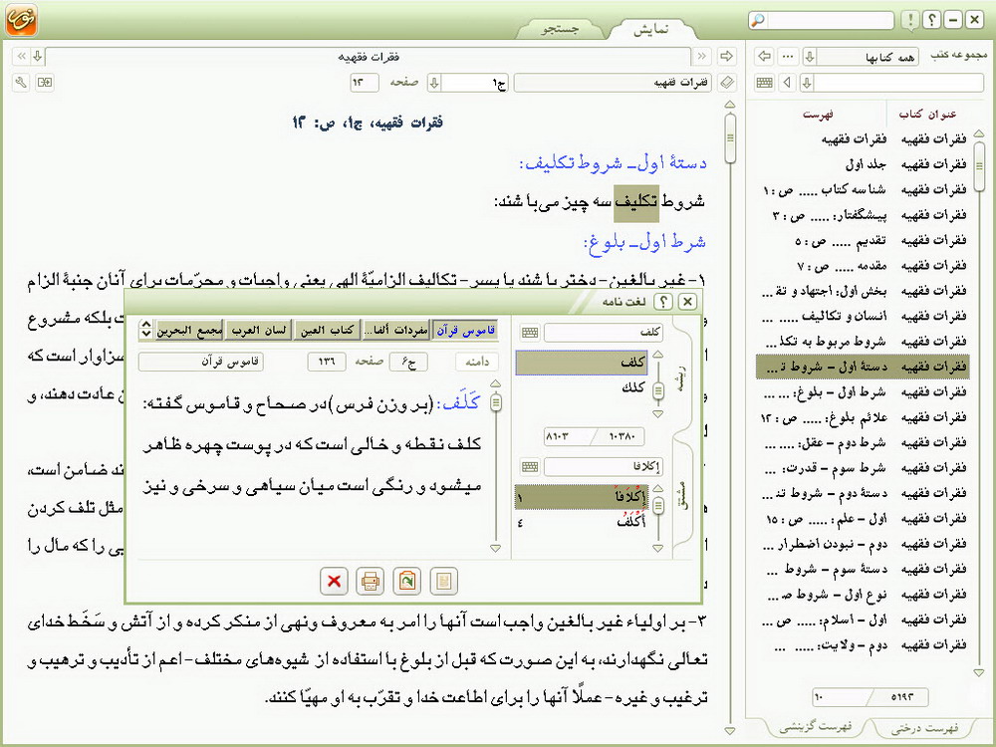
Task: Click the tag icon beside the book name field
Action: coord(727,83)
